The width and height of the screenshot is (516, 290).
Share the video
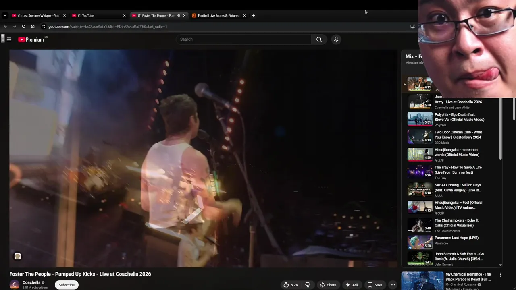coord(328,285)
